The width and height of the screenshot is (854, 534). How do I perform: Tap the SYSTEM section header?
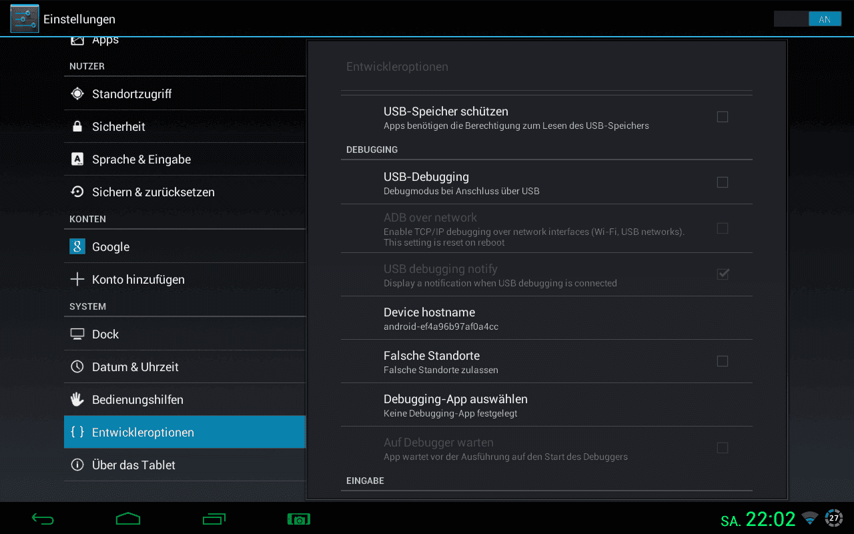(87, 306)
